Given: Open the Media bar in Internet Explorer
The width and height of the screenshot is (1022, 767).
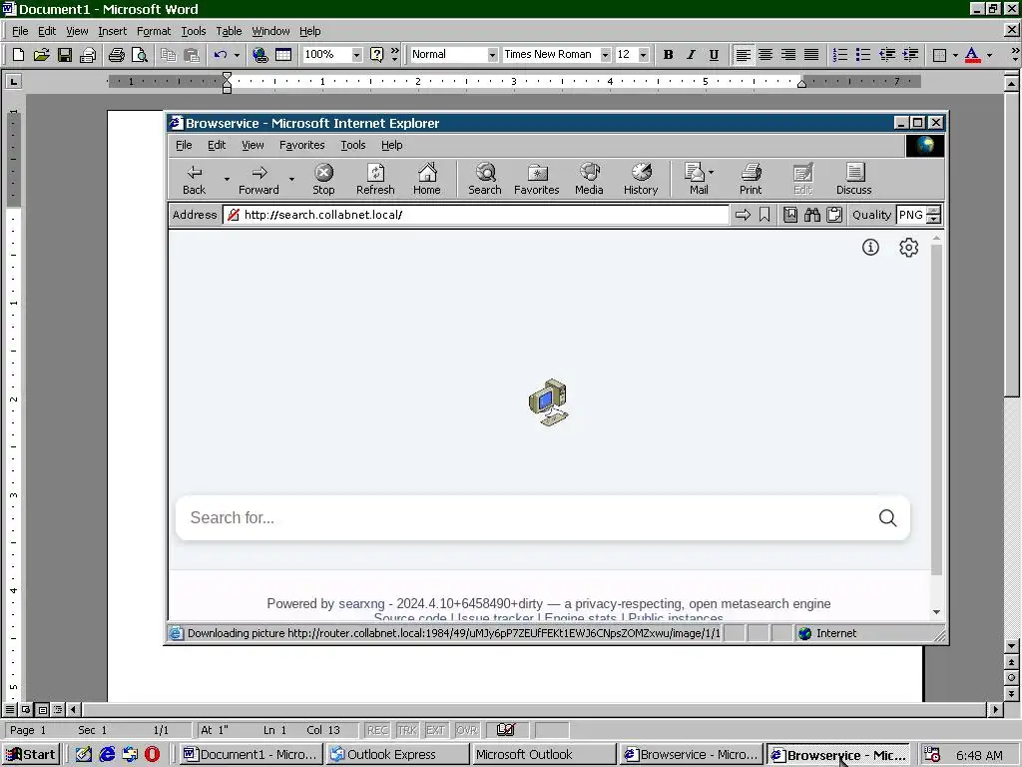Looking at the screenshot, I should click(589, 180).
